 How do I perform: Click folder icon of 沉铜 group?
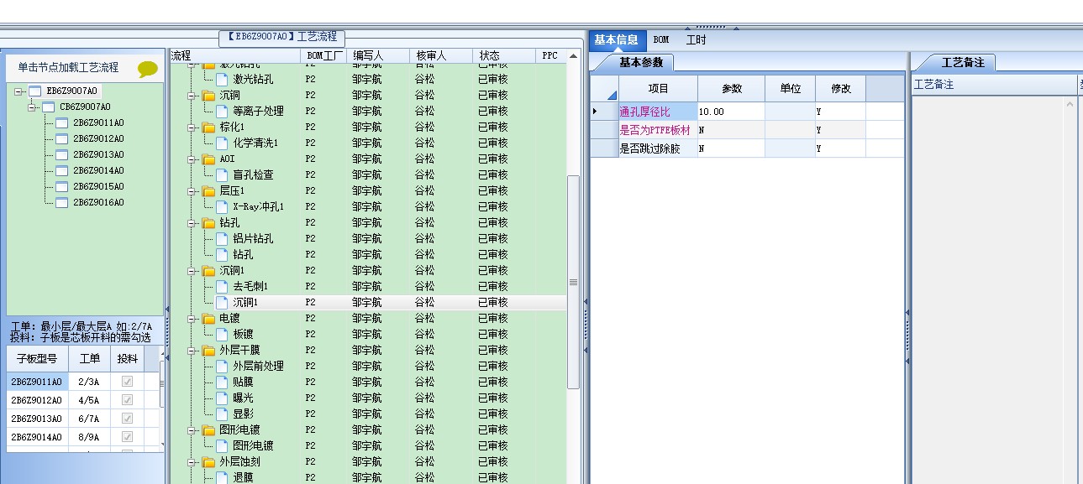[x=208, y=95]
